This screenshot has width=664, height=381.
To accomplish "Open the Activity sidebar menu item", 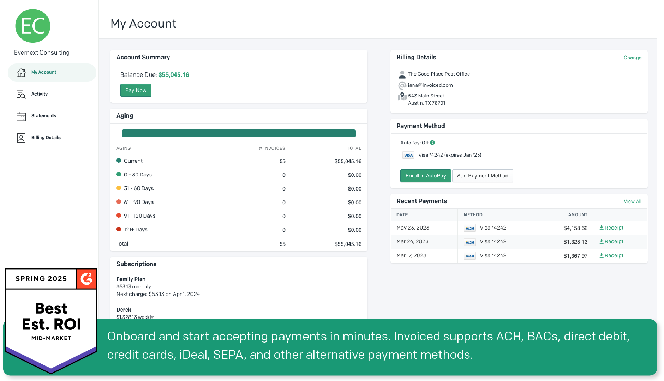I will [x=40, y=94].
